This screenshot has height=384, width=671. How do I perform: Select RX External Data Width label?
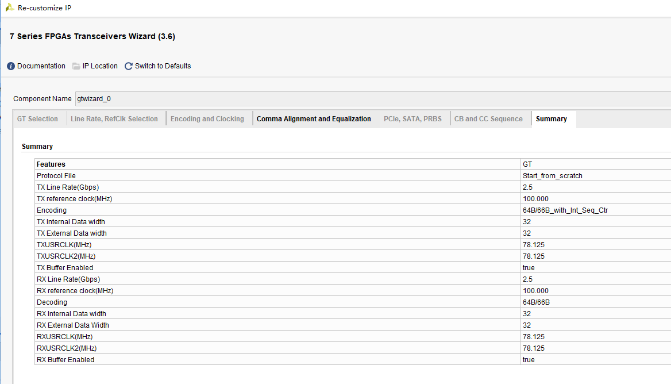pos(73,325)
